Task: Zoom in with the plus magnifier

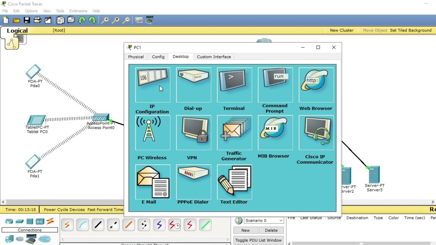Action: 105,20
